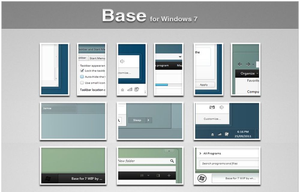Click the blue progress bar
Screen dimensions: 300x192
pos(162,85)
